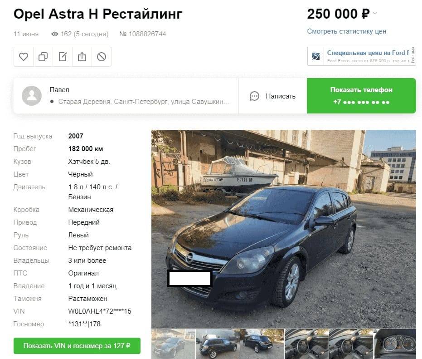Click the chat bubble icon near Написать
Image resolution: width=422 pixels, height=359 pixels.
click(x=254, y=96)
